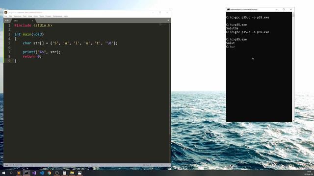Minimize the Command Prompt window
Screen dimensions: 314x176
[x=277, y=9]
